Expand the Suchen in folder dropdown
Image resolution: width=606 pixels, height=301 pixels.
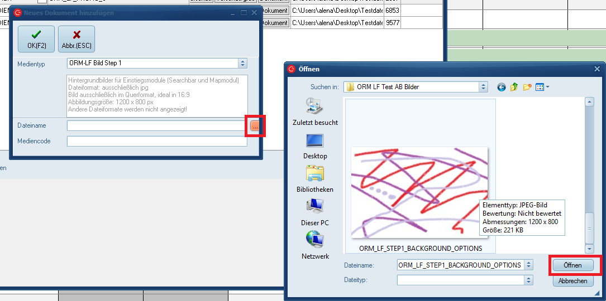tap(483, 87)
